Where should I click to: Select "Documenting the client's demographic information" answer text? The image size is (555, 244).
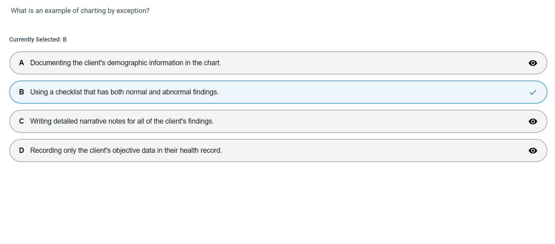tap(125, 63)
